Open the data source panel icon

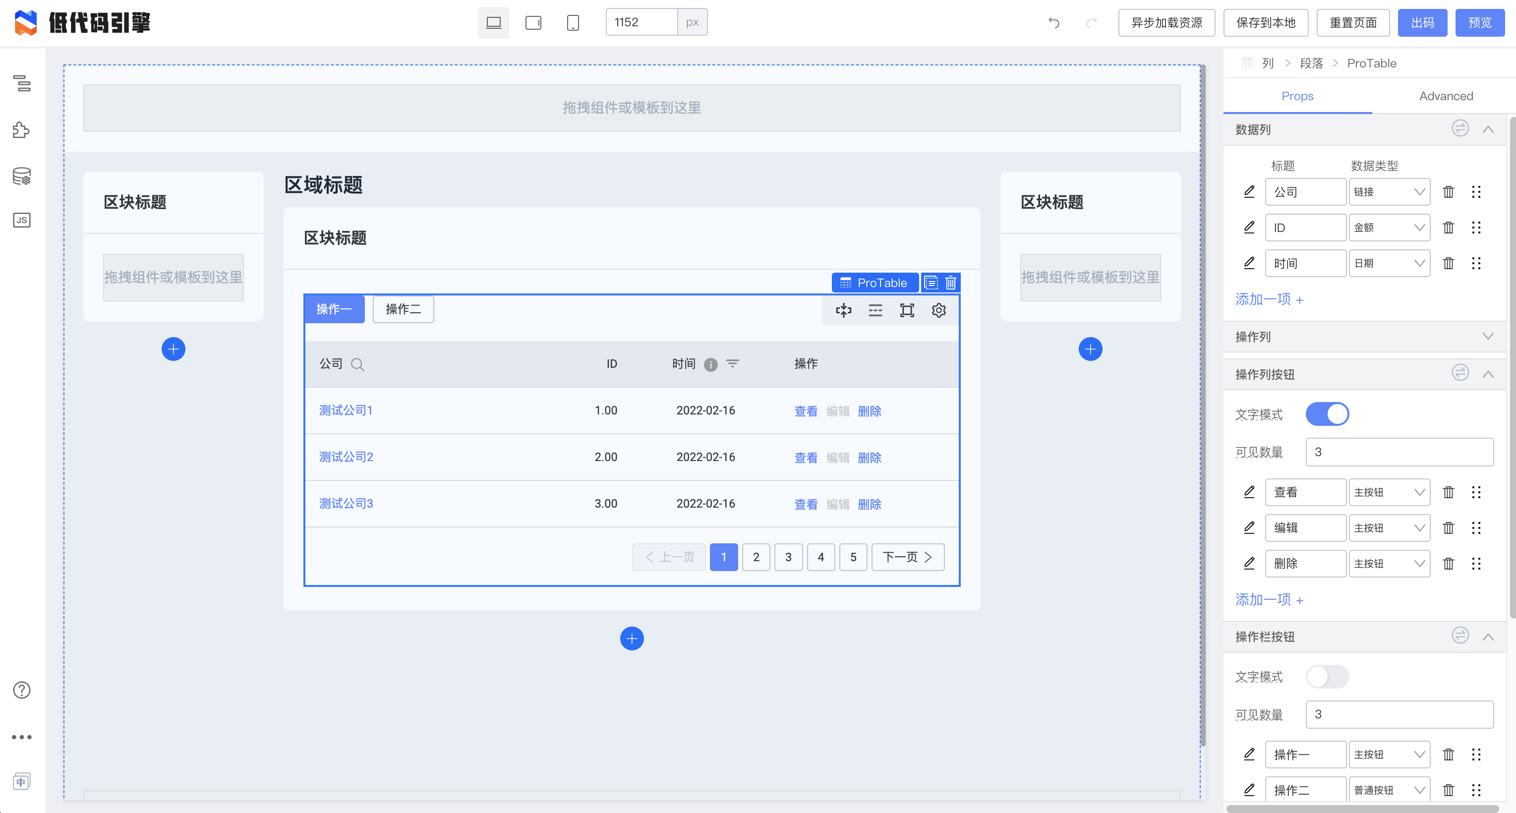tap(22, 176)
